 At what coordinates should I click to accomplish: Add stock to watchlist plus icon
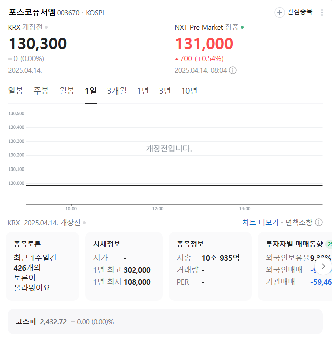pos(279,12)
